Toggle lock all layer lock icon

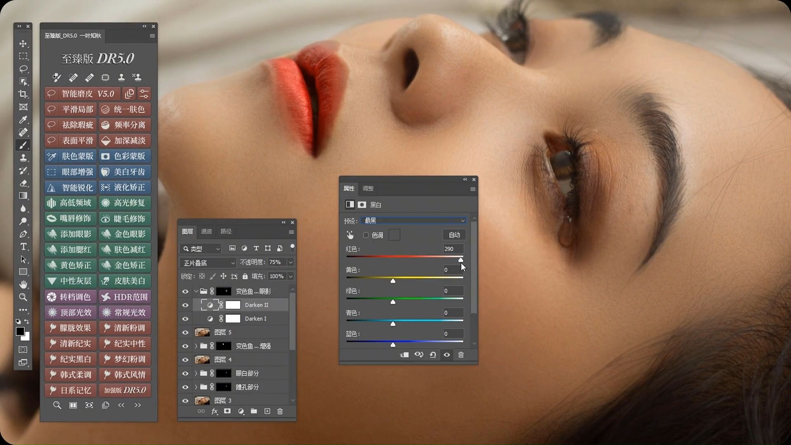tap(245, 276)
